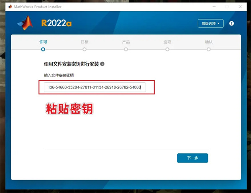Image resolution: width=251 pixels, height=193 pixels.
Task: Select the 确认 step tab
Action: [x=209, y=42]
